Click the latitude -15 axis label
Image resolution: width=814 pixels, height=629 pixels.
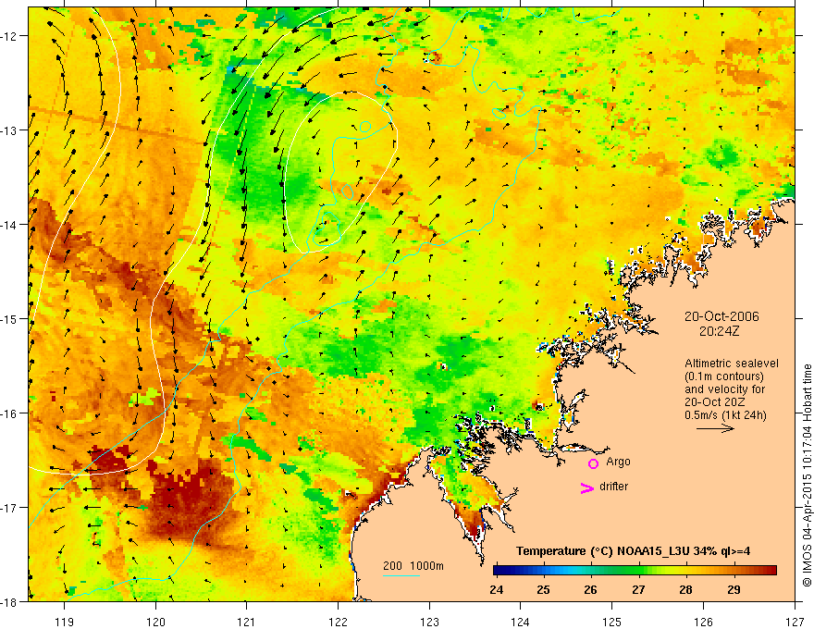(x=10, y=318)
